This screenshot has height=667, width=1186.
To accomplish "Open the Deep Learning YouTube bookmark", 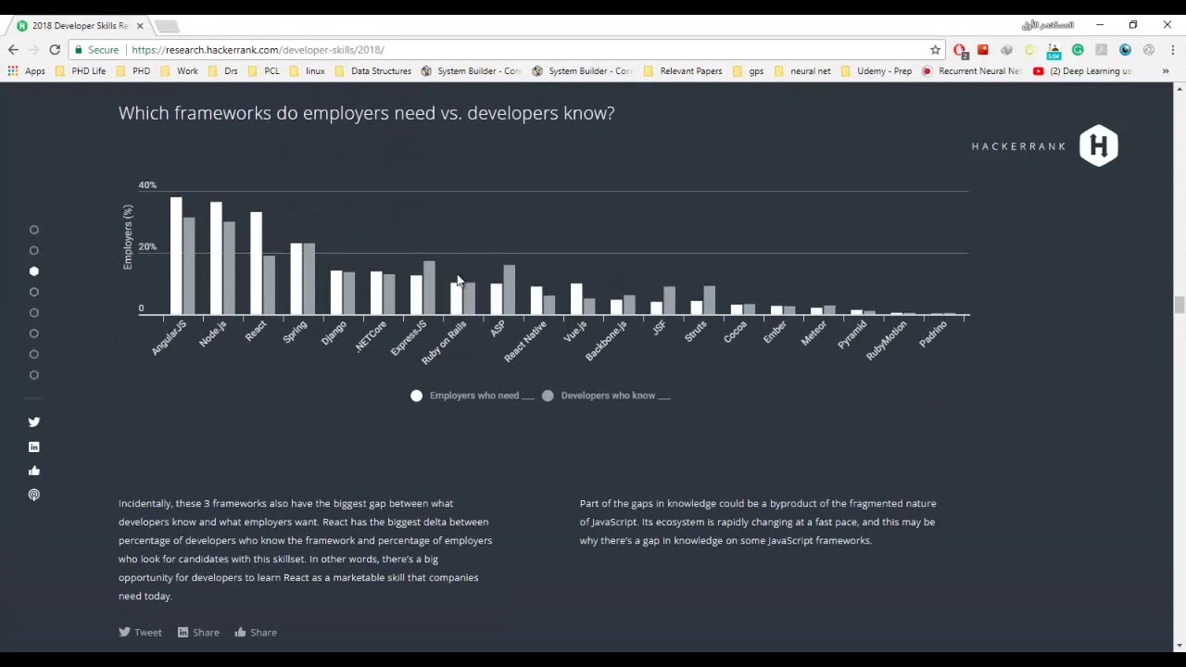I will 1082,70.
